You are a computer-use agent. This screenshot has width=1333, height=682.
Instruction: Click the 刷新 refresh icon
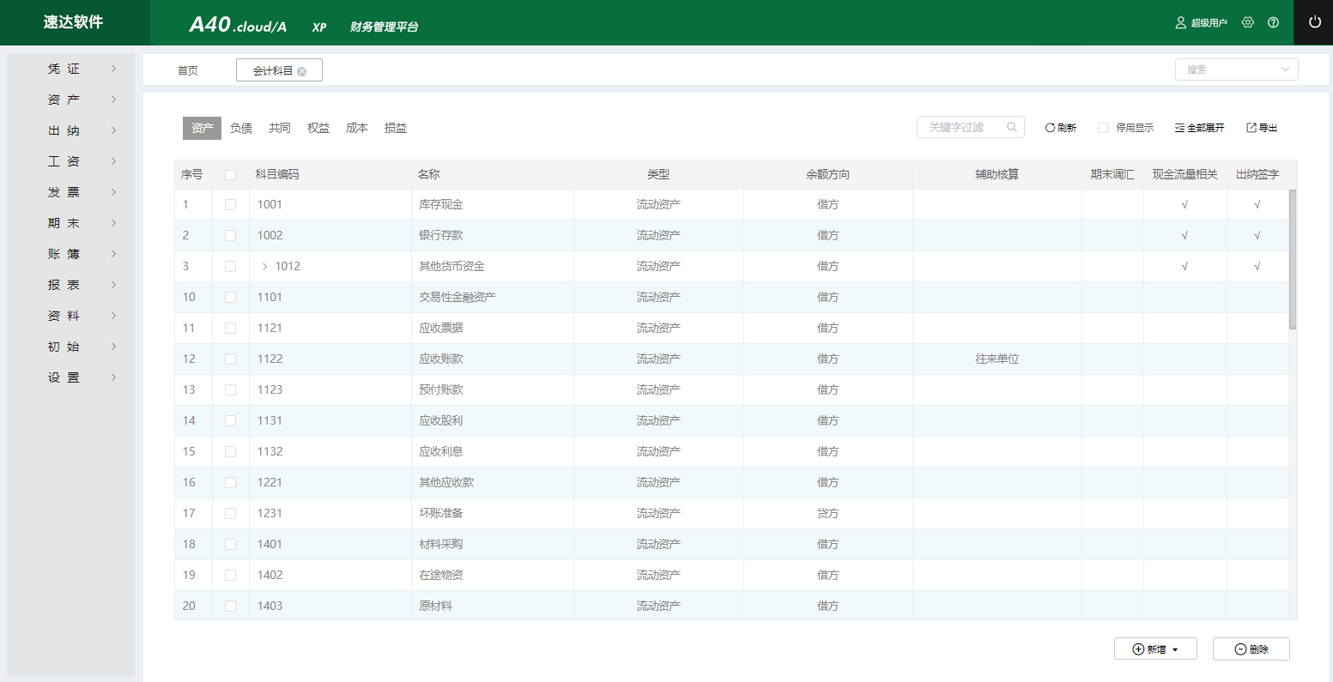point(1050,128)
